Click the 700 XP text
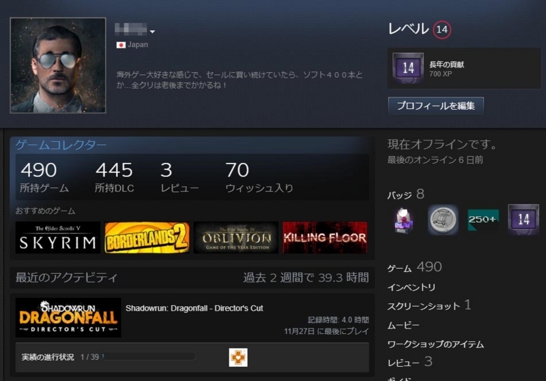The height and width of the screenshot is (381, 546). [440, 74]
